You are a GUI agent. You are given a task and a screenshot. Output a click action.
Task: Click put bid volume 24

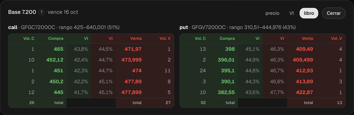click(x=203, y=70)
